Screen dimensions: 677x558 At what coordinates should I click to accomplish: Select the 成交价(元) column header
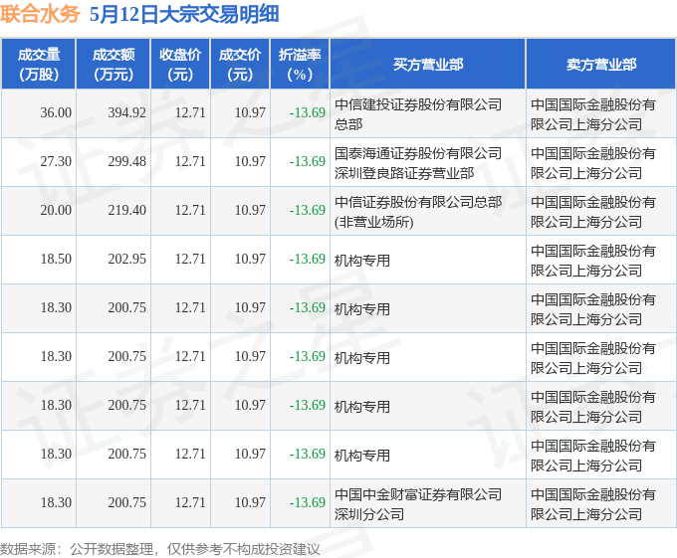click(x=240, y=65)
